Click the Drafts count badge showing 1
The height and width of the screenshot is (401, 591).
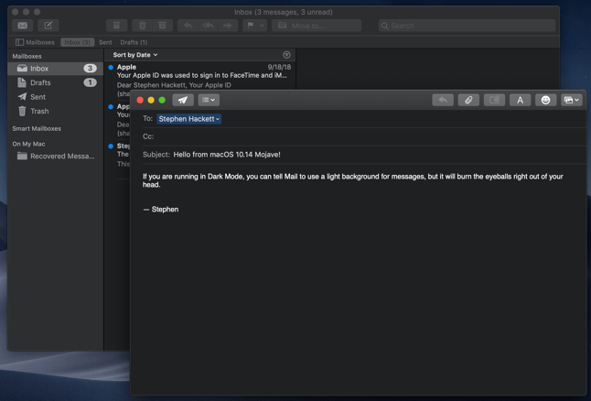point(90,82)
